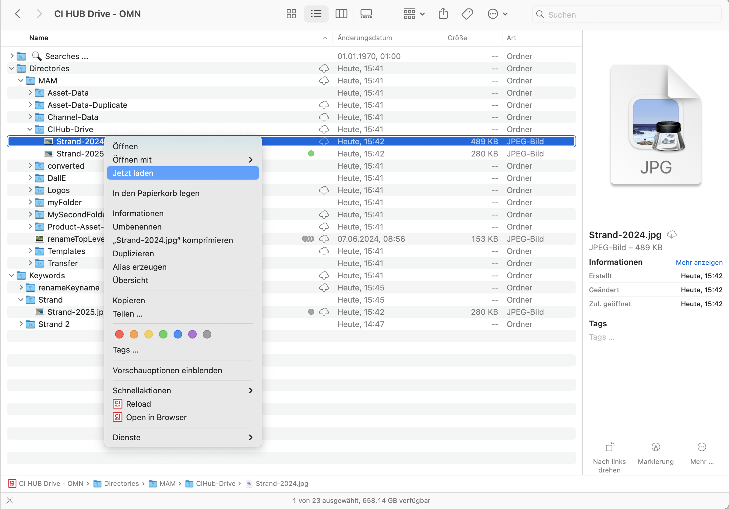Switch to grid view in toolbar
Viewport: 729px width, 509px height.
pyautogui.click(x=291, y=14)
